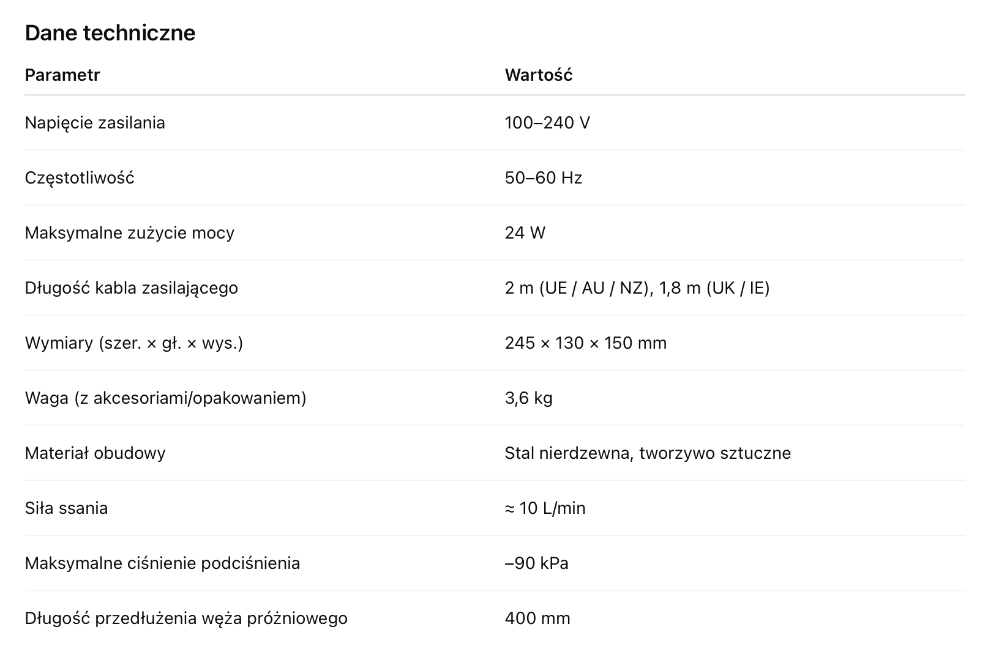Click the "400 mm" hose extension value
Screen dimensions: 988x646
(537, 618)
